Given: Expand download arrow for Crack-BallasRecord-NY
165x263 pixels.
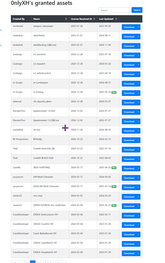Looking at the screenshot, I should [138, 234].
